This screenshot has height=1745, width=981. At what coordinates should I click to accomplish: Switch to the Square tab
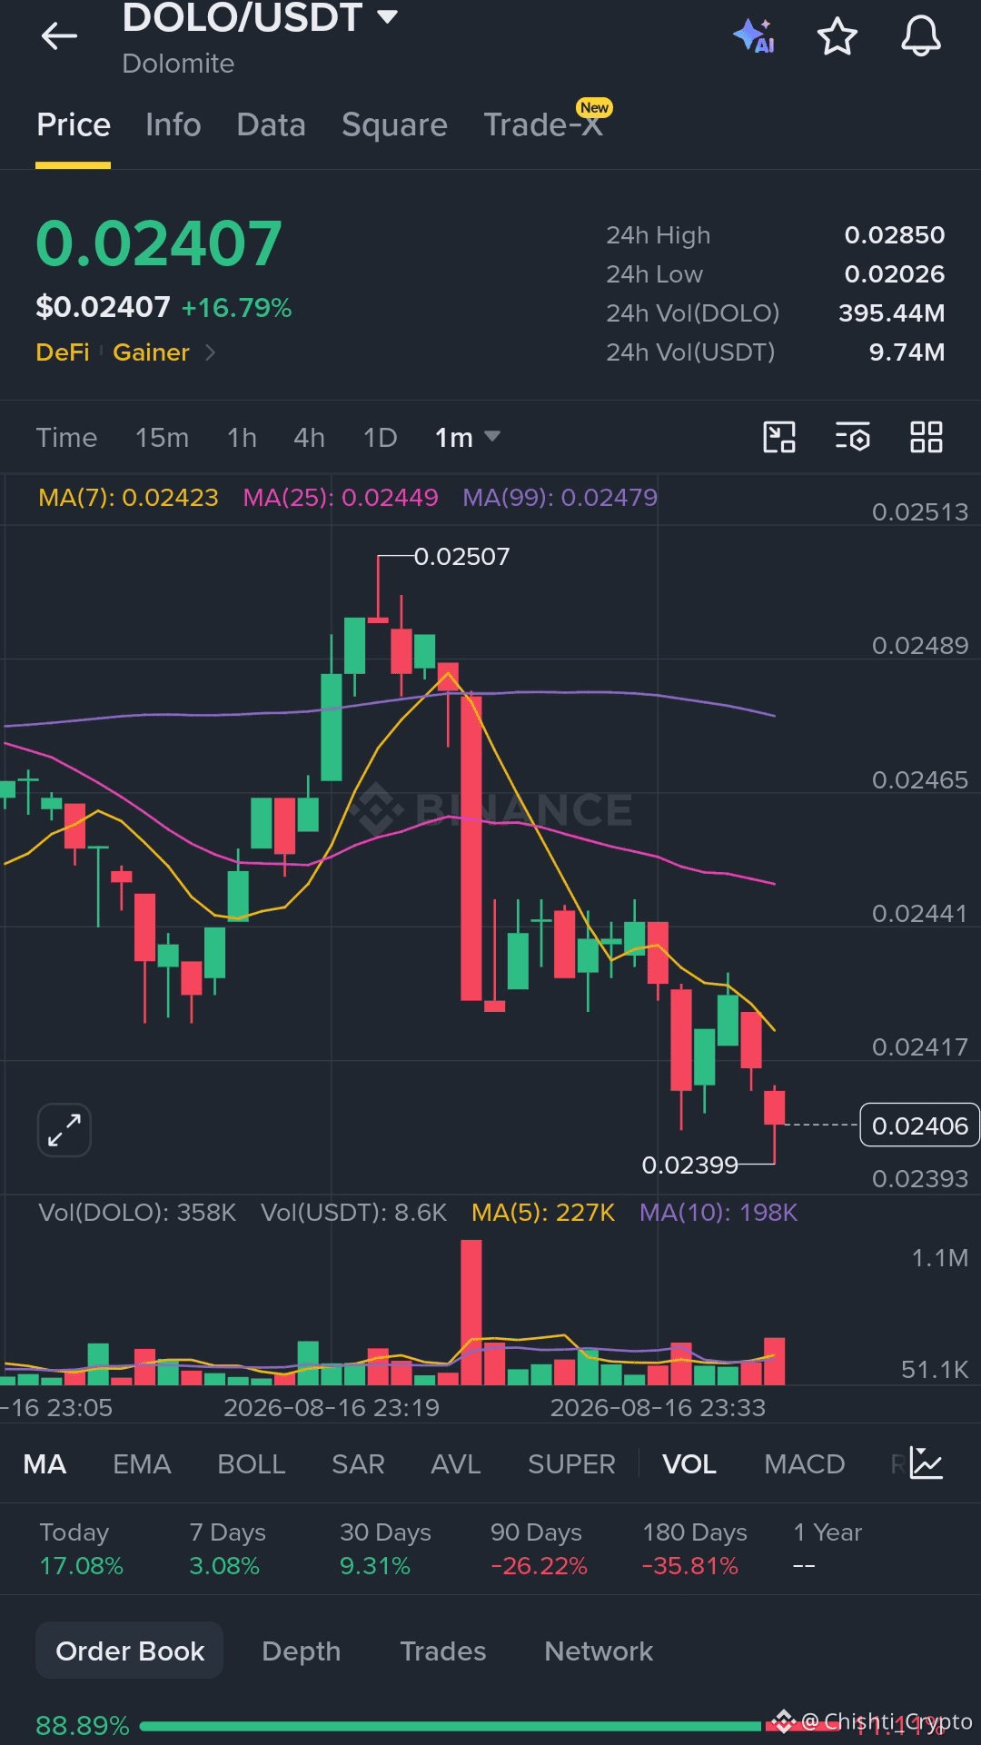(x=394, y=124)
